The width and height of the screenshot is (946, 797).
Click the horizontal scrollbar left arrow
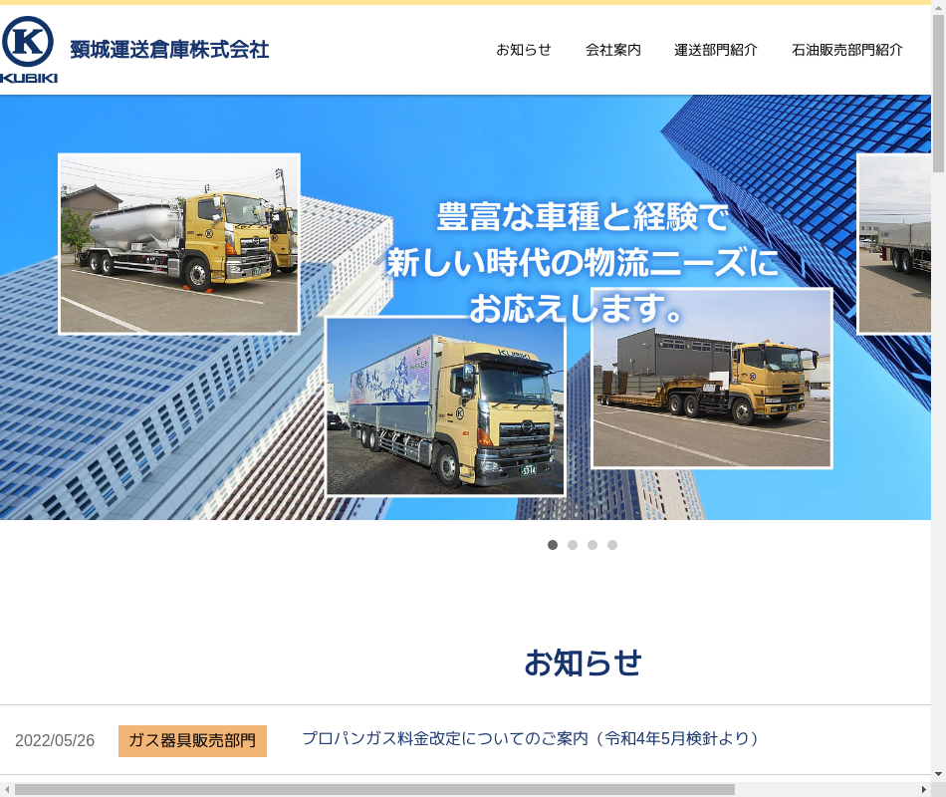(7, 789)
